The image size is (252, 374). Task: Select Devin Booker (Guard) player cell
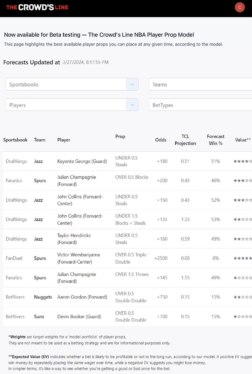pos(79,317)
